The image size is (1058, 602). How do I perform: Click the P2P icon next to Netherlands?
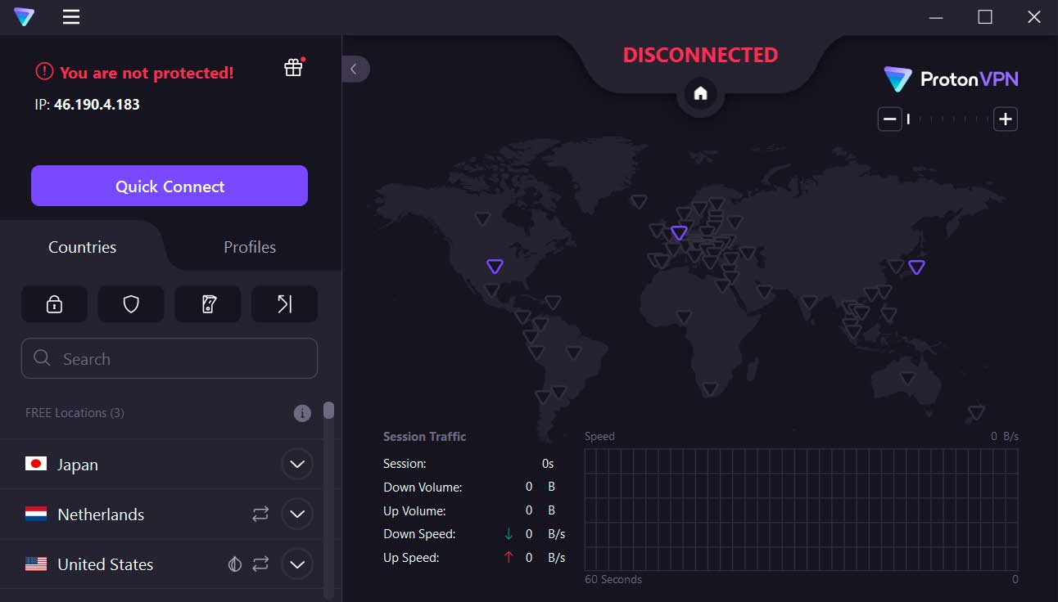coord(260,514)
